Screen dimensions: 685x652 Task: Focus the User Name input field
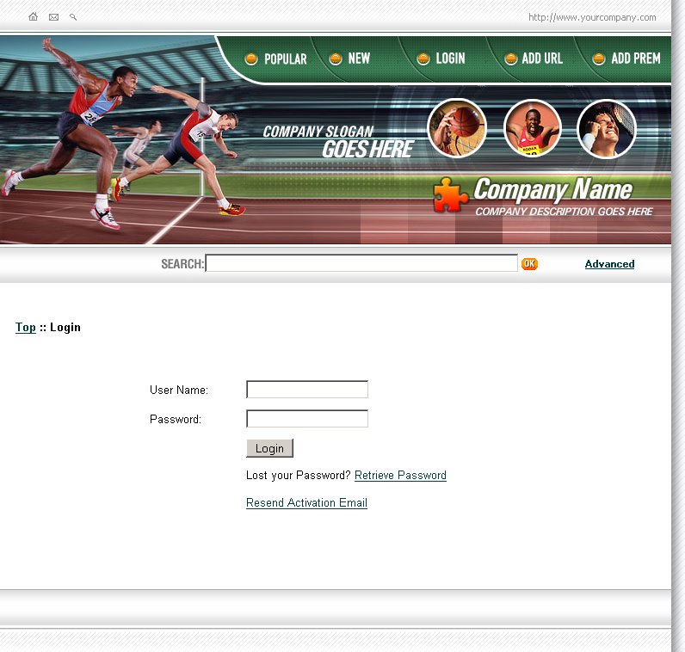click(x=307, y=389)
